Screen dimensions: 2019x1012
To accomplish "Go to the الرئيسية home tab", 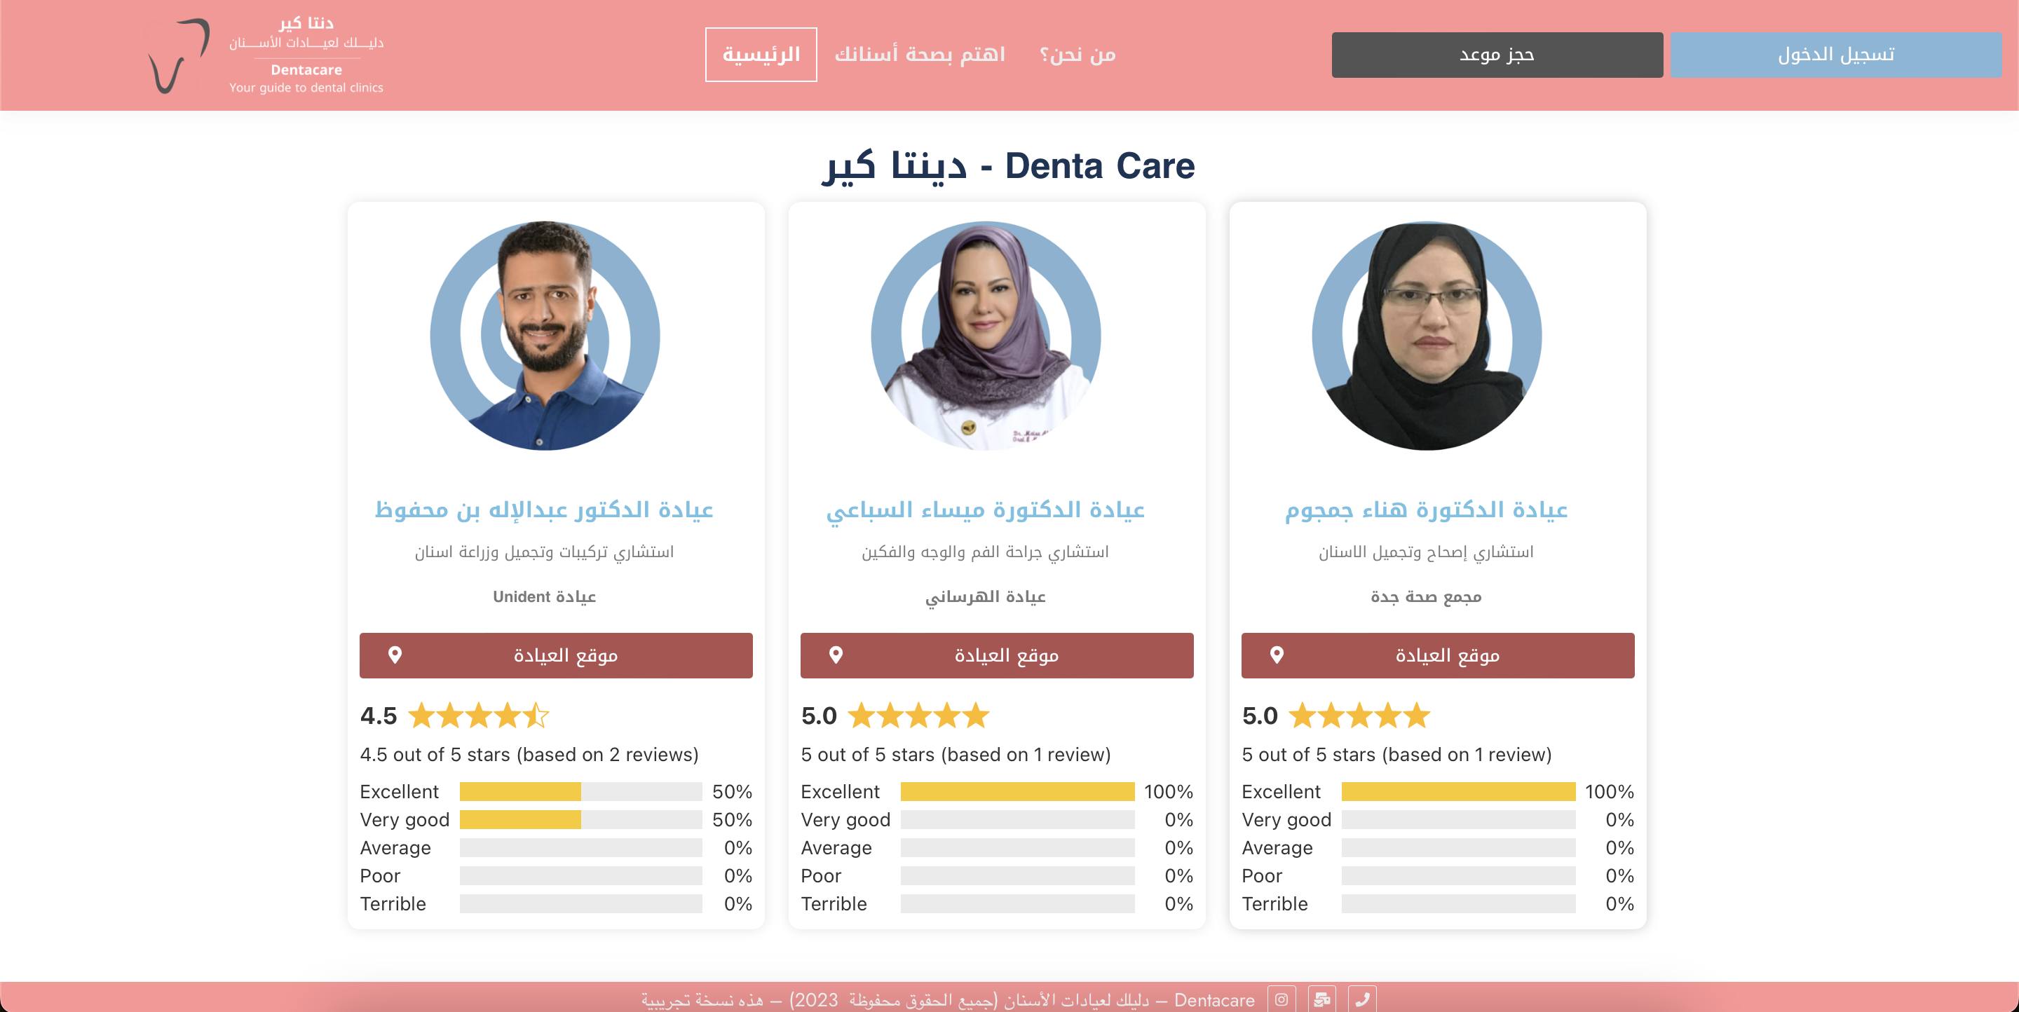I will coord(760,55).
